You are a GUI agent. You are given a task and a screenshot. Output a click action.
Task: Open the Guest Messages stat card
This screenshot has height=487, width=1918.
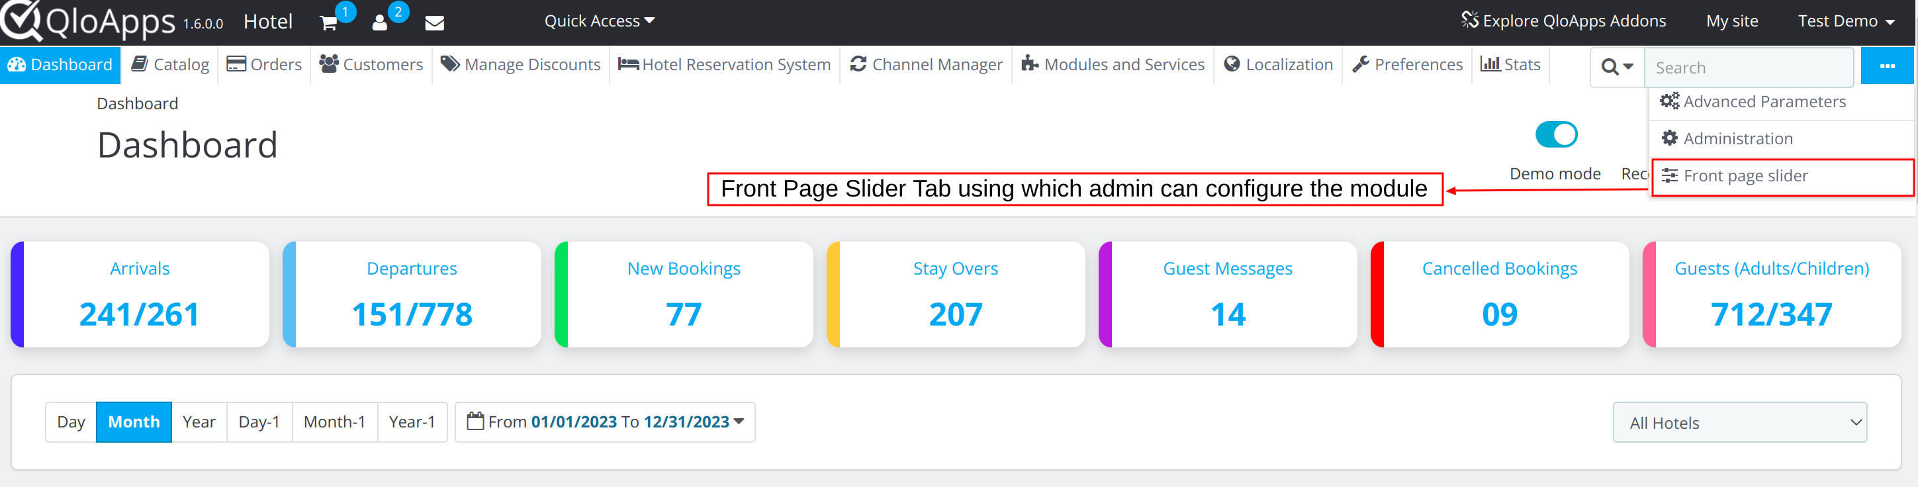pyautogui.click(x=1228, y=294)
